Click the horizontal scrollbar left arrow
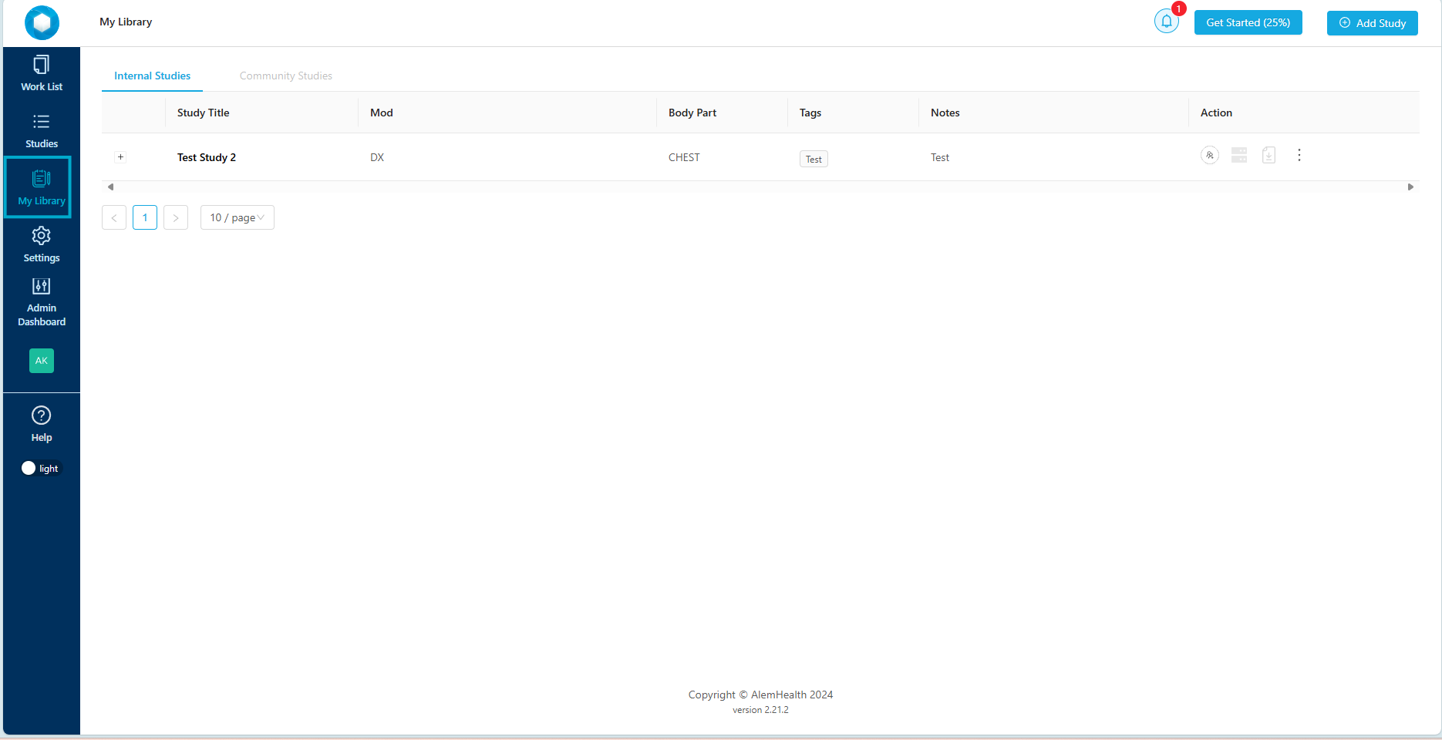This screenshot has width=1442, height=740. [x=110, y=187]
